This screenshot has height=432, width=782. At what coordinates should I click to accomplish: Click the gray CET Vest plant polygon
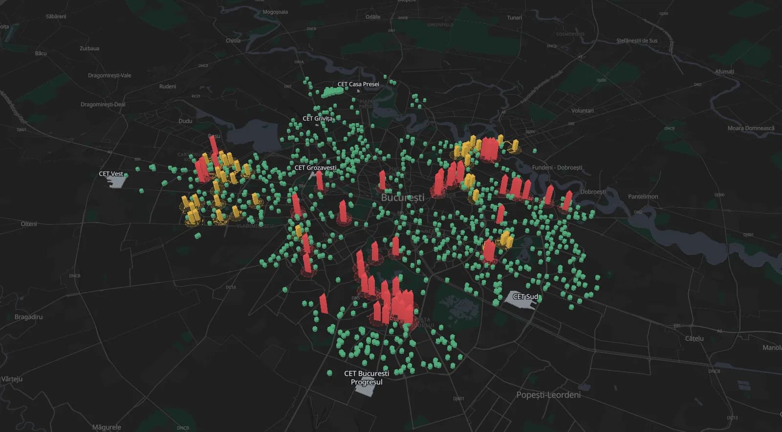(x=116, y=182)
